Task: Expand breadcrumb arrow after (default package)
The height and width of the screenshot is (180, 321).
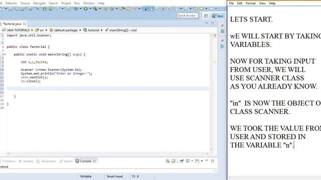Action: (80, 30)
